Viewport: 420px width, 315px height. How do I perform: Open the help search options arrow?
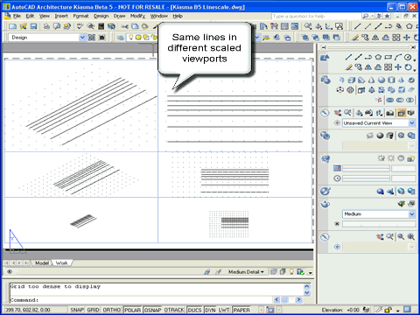(x=373, y=16)
